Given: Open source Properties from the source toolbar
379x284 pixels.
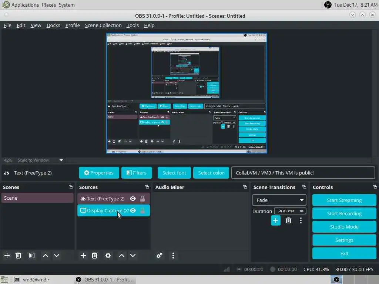Looking at the screenshot, I should pyautogui.click(x=99, y=173).
